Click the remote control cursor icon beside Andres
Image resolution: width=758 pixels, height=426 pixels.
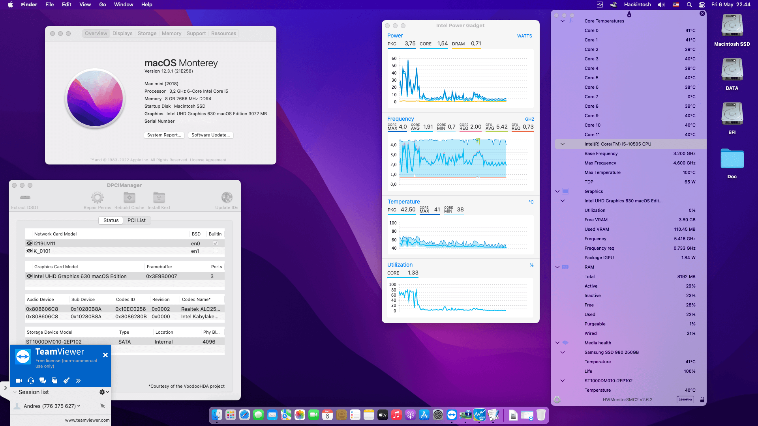(x=103, y=406)
